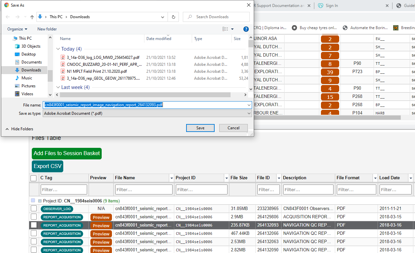Click the New folder button
Viewport: 415px width, 253px height.
pos(47,29)
